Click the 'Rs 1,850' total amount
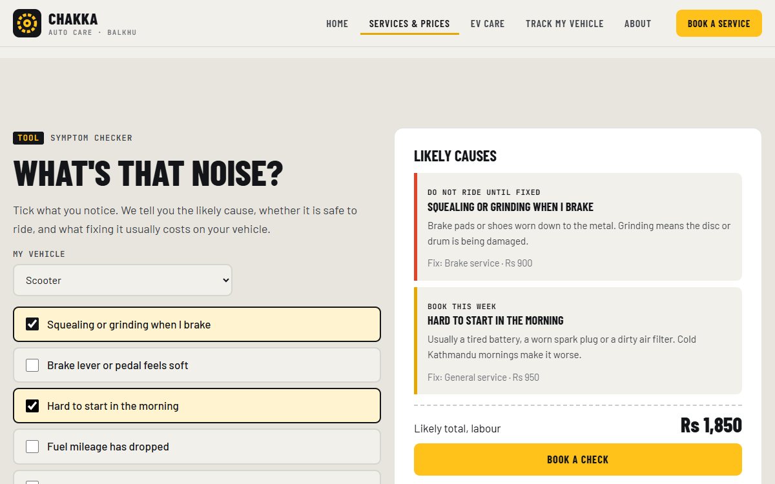The image size is (775, 484). click(711, 425)
